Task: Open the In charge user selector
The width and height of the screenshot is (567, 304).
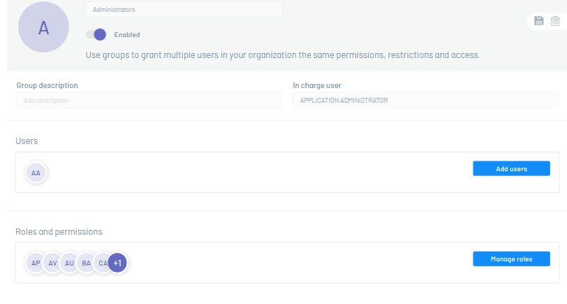Action: click(x=425, y=101)
